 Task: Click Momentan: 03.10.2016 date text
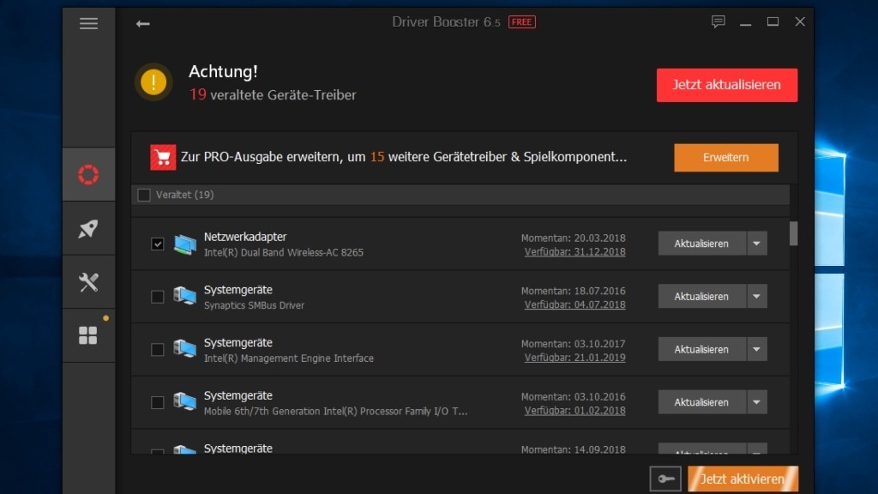[x=573, y=396]
